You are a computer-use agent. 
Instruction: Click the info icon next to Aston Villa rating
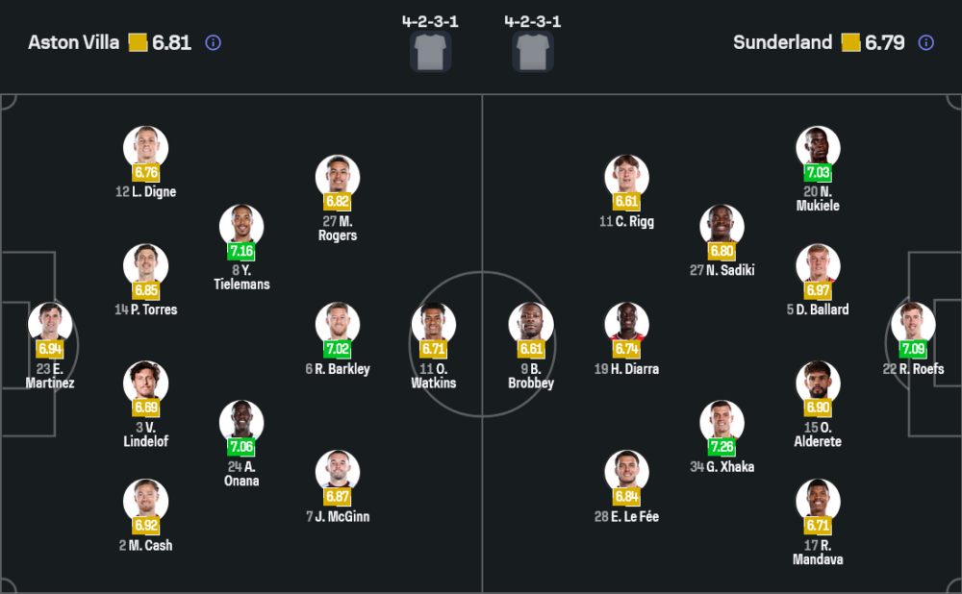click(214, 42)
